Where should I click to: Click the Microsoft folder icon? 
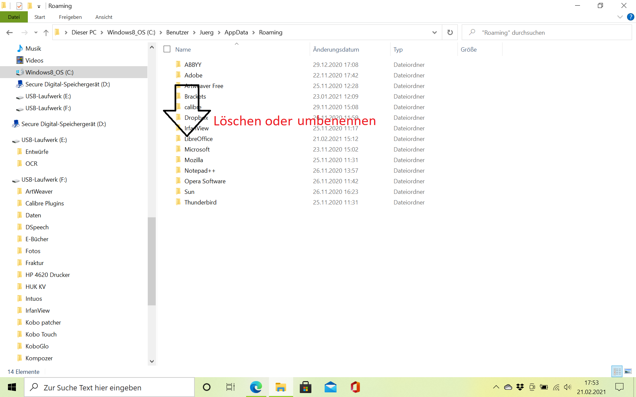(178, 149)
